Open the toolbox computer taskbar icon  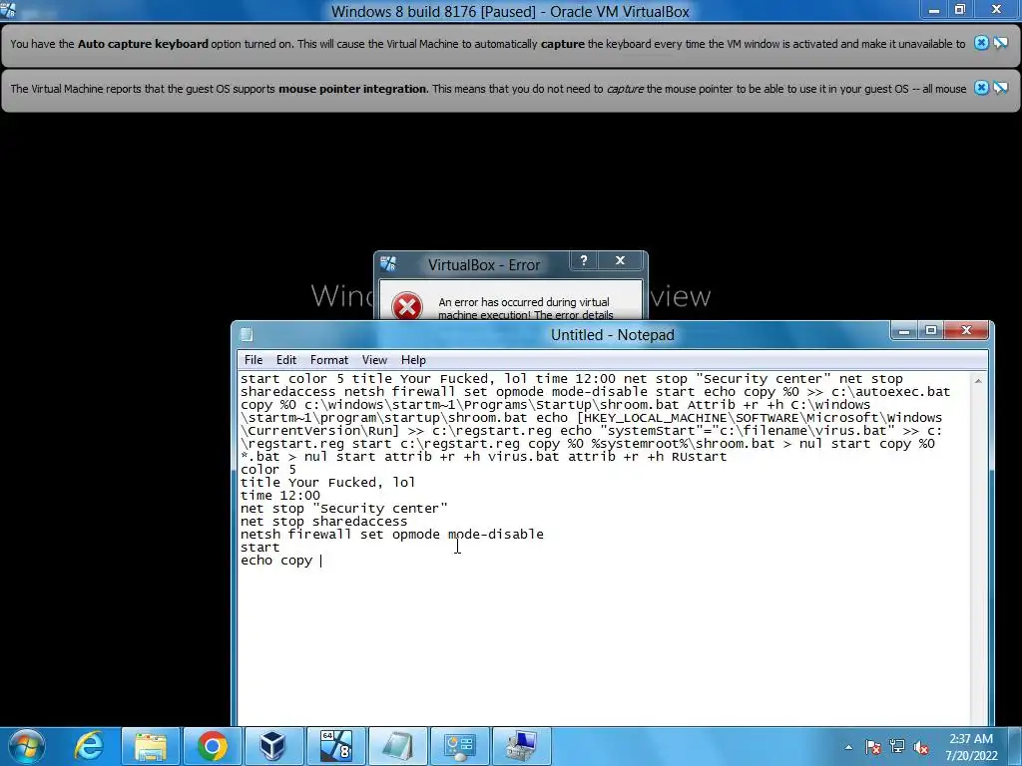pos(521,746)
